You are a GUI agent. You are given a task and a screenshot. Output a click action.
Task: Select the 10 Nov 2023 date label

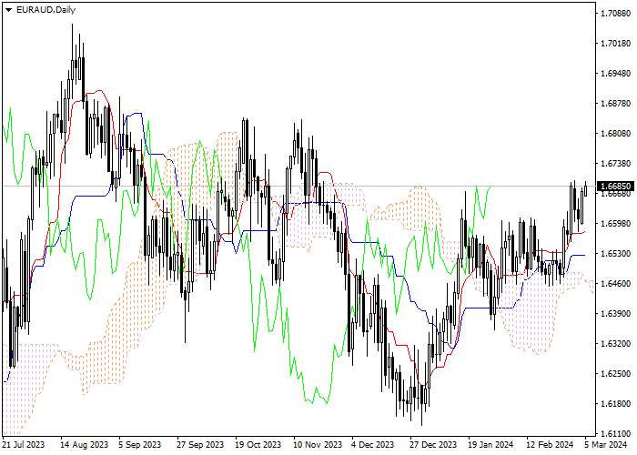pos(318,445)
